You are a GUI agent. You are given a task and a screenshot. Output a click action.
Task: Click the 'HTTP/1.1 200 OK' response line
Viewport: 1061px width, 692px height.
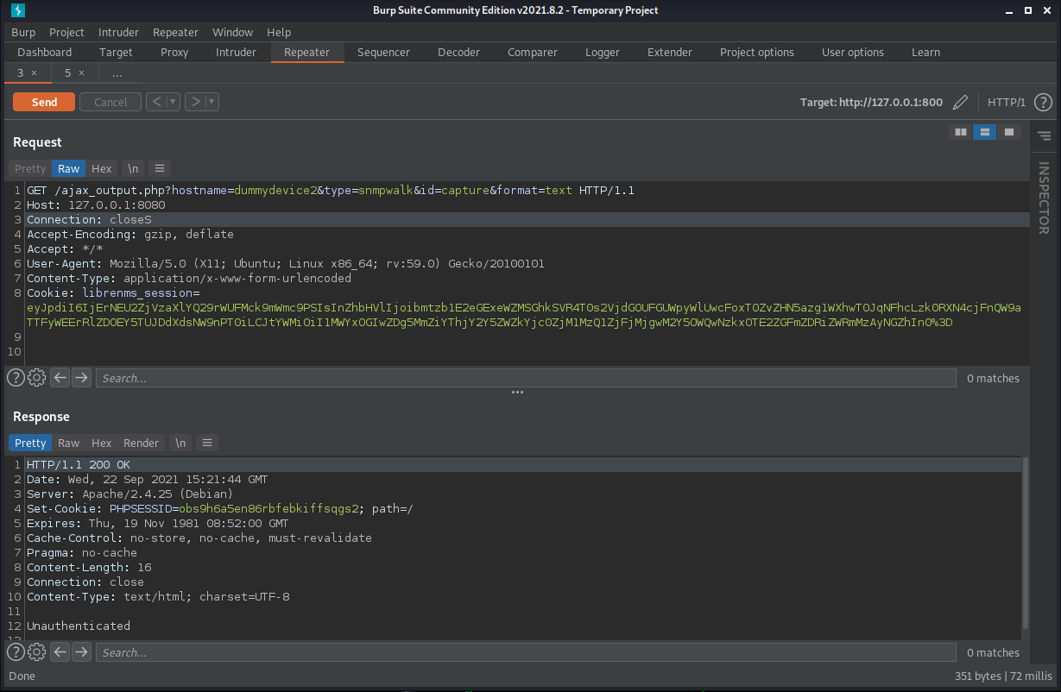[x=79, y=464]
